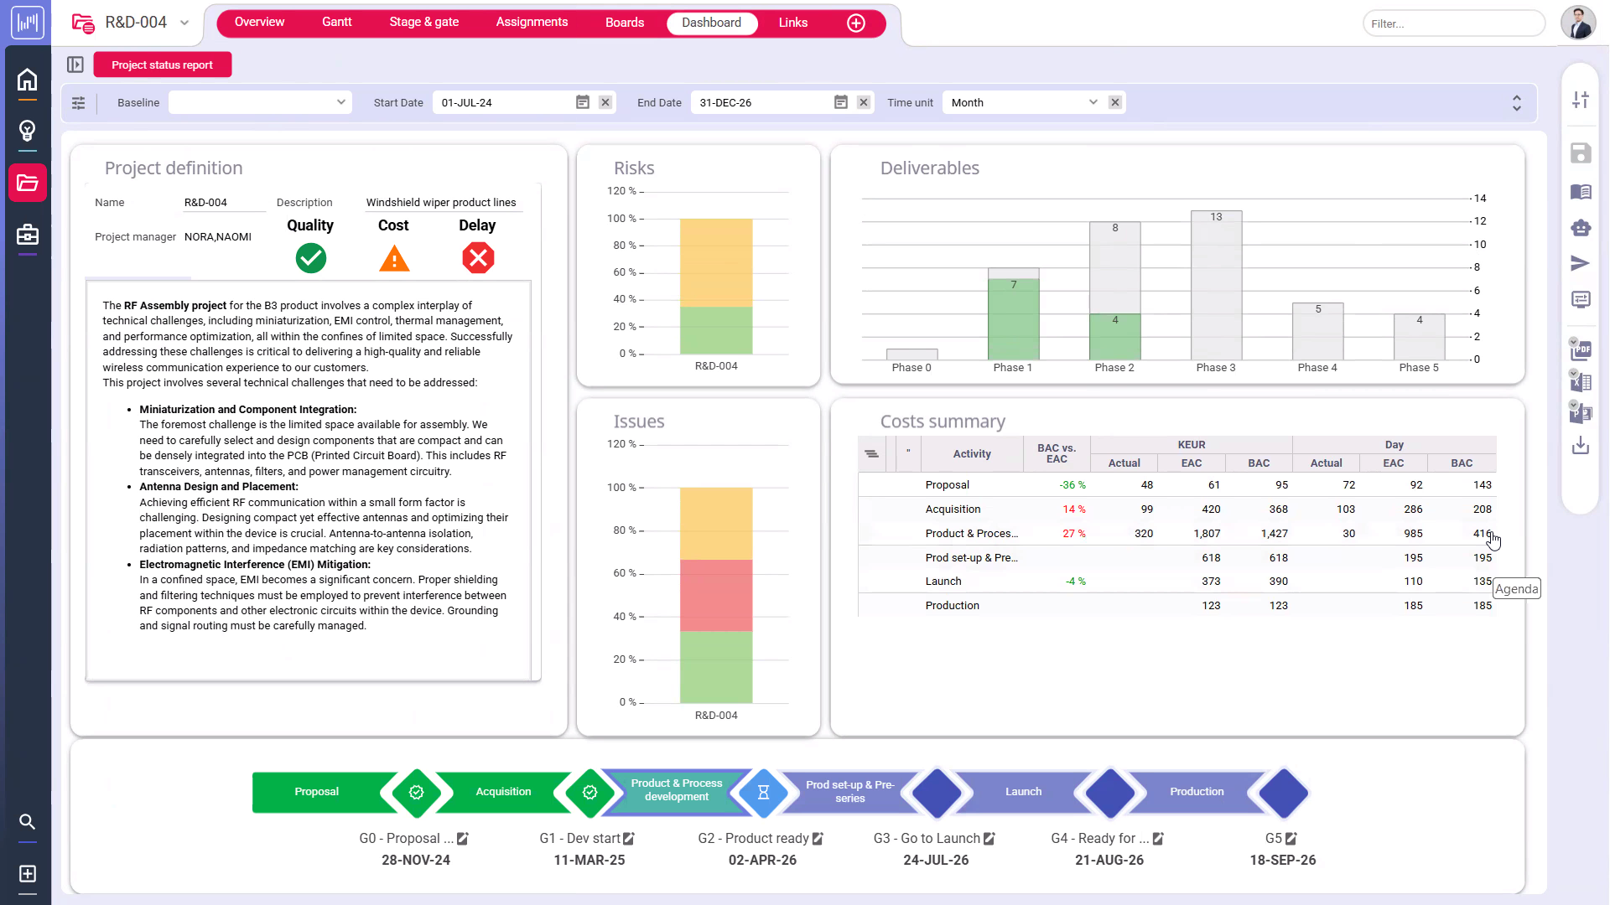Click inside the Filter search field
This screenshot has width=1610, height=905.
pos(1454,23)
